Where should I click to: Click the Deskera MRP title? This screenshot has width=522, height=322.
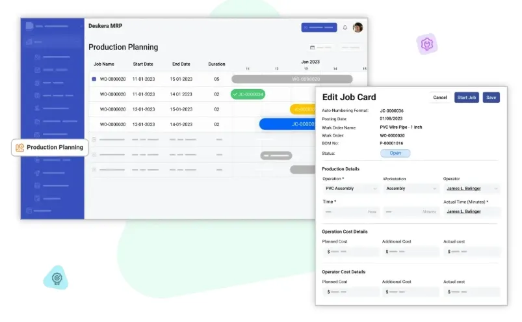pyautogui.click(x=105, y=26)
